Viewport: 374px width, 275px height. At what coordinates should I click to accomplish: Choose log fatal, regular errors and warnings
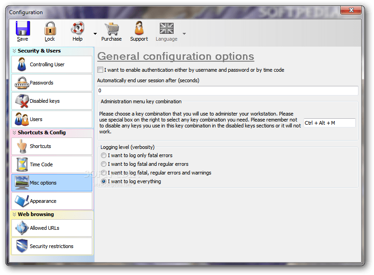[x=104, y=173]
